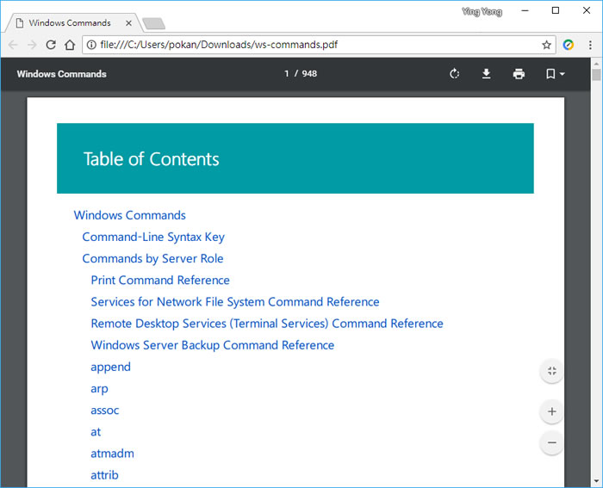Rotate the PDF clockwise
The height and width of the screenshot is (488, 603).
click(455, 74)
